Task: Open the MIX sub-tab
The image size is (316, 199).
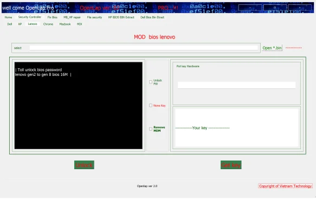Action: (79, 24)
